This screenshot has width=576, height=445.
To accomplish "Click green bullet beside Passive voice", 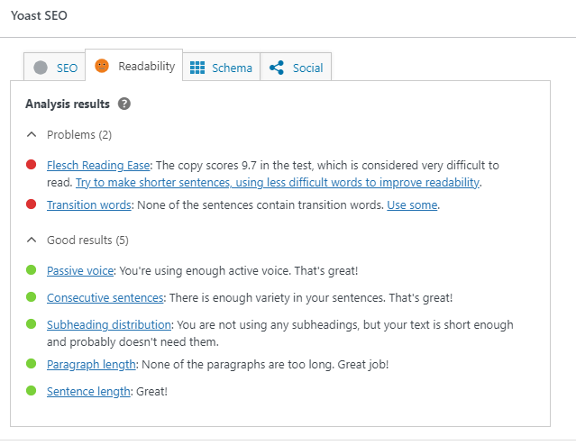I will tap(32, 270).
